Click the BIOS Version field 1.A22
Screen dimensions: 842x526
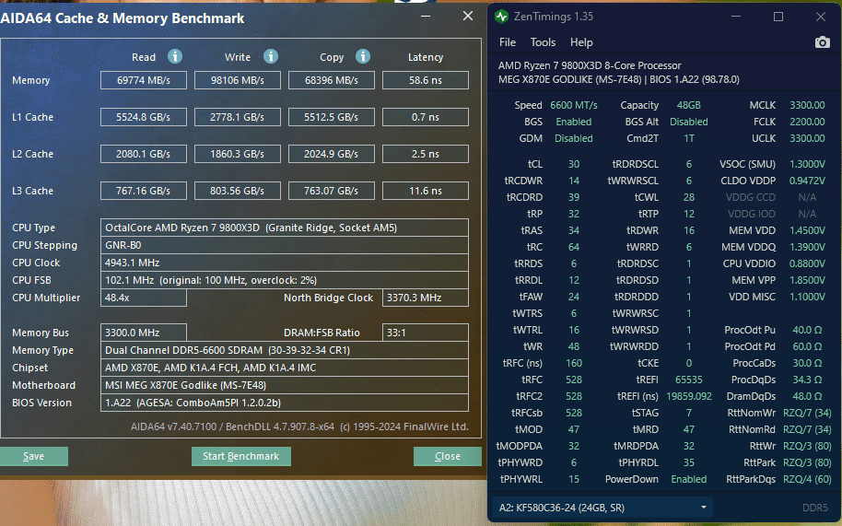pyautogui.click(x=285, y=403)
